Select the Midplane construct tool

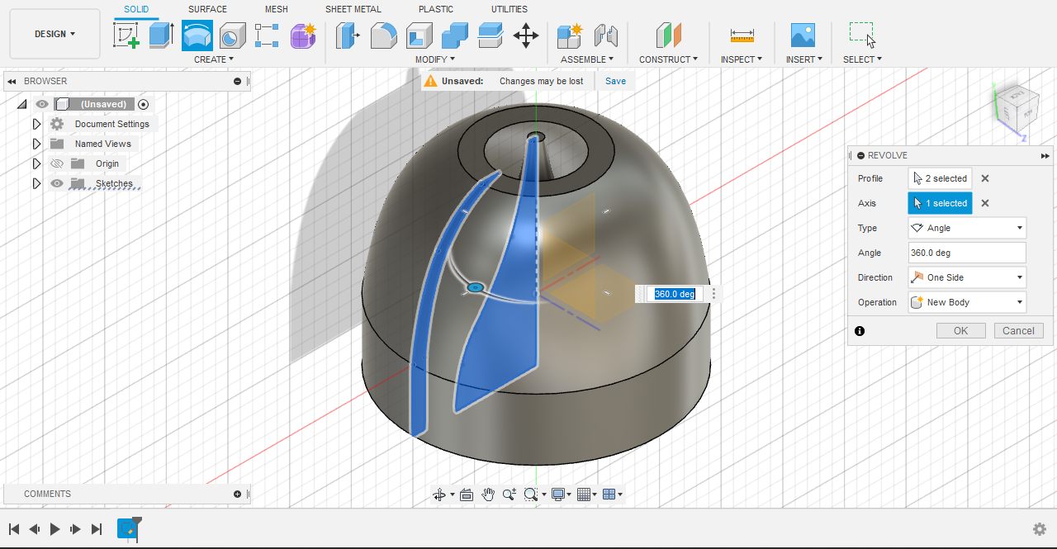tap(669, 35)
